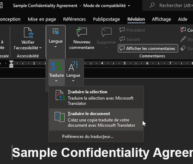The width and height of the screenshot is (193, 164).
Task: Click the Sample Confidentiality Agreement heading text
Action: 103,153
